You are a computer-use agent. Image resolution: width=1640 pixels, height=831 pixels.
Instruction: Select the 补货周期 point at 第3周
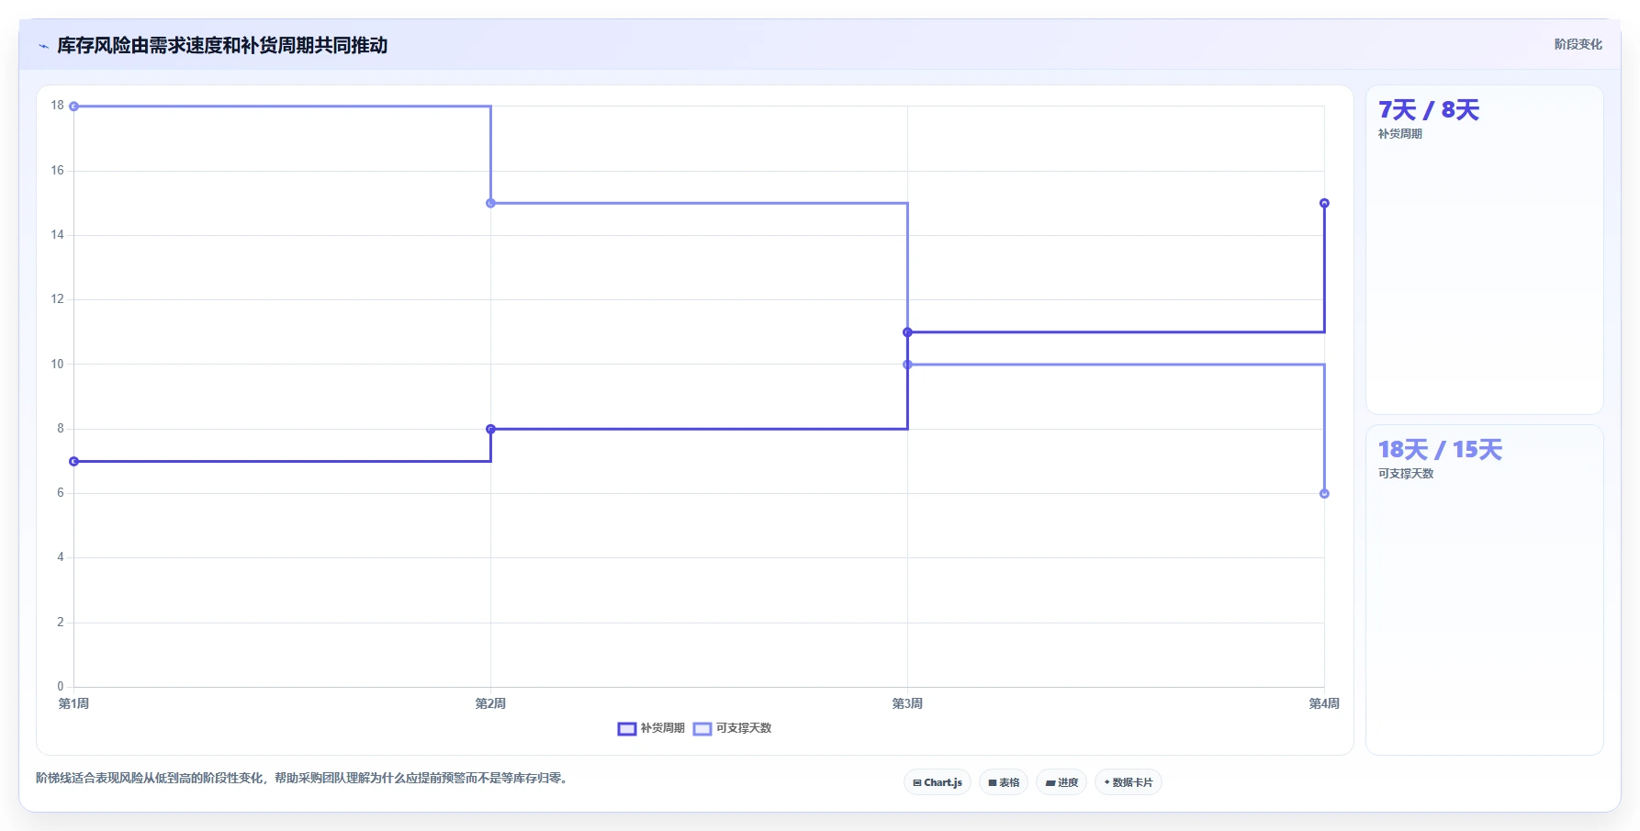(907, 332)
